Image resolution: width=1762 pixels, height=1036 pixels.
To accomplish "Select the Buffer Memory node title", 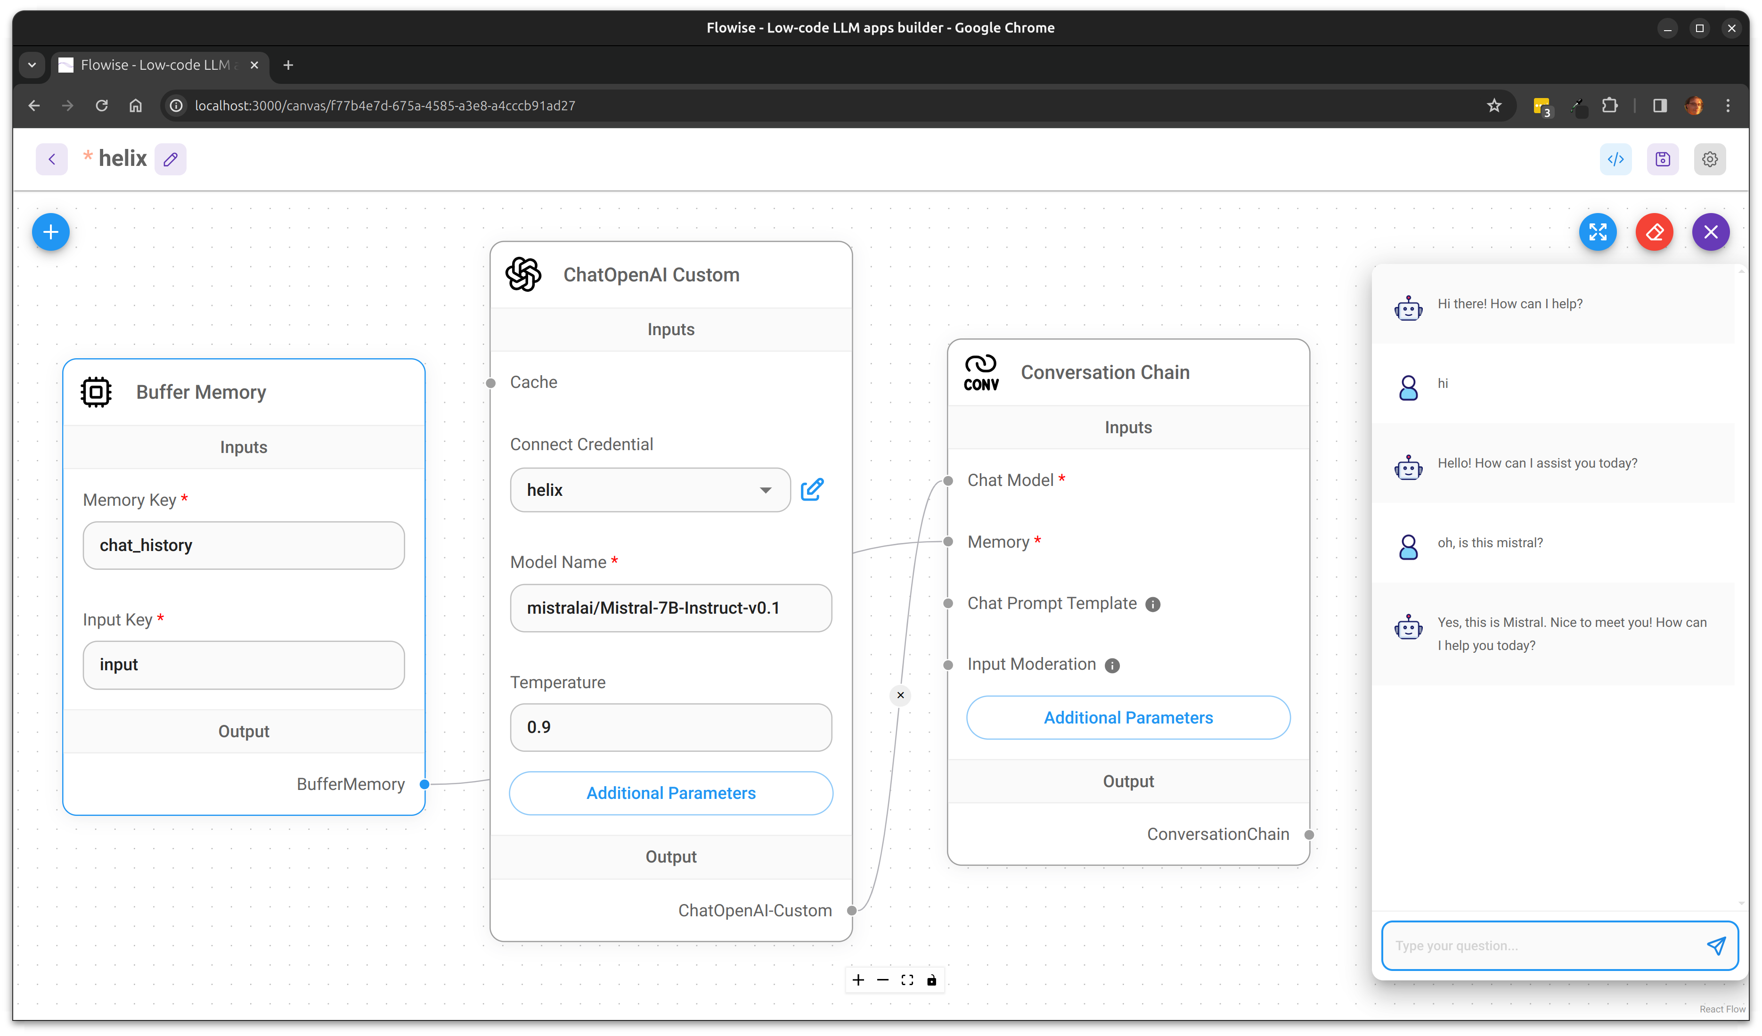I will tap(201, 392).
